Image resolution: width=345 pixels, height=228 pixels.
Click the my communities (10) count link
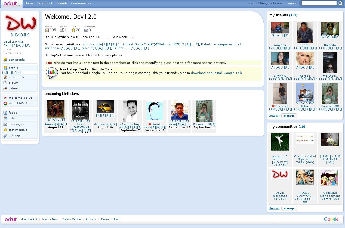point(302,127)
